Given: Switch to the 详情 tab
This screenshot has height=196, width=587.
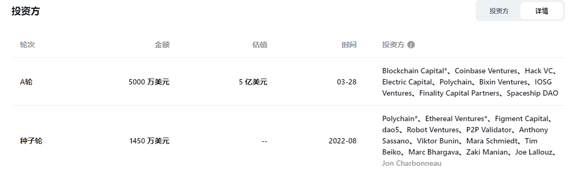Looking at the screenshot, I should pyautogui.click(x=541, y=11).
